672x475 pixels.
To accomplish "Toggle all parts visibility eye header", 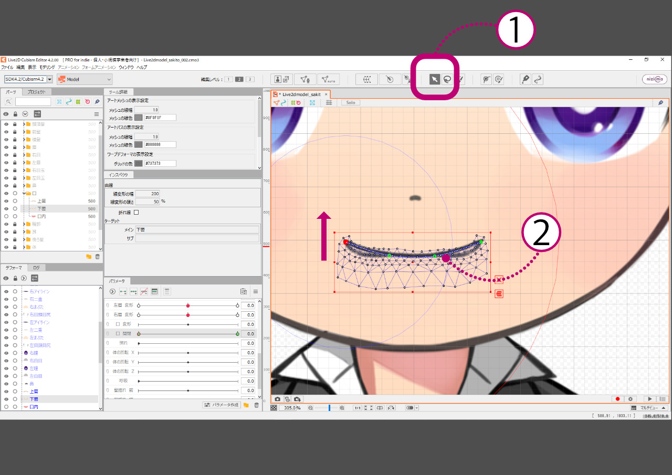I will [x=6, y=114].
